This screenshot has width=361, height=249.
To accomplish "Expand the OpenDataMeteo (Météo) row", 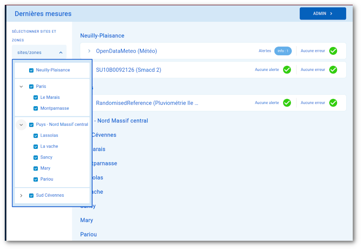I will pyautogui.click(x=89, y=51).
